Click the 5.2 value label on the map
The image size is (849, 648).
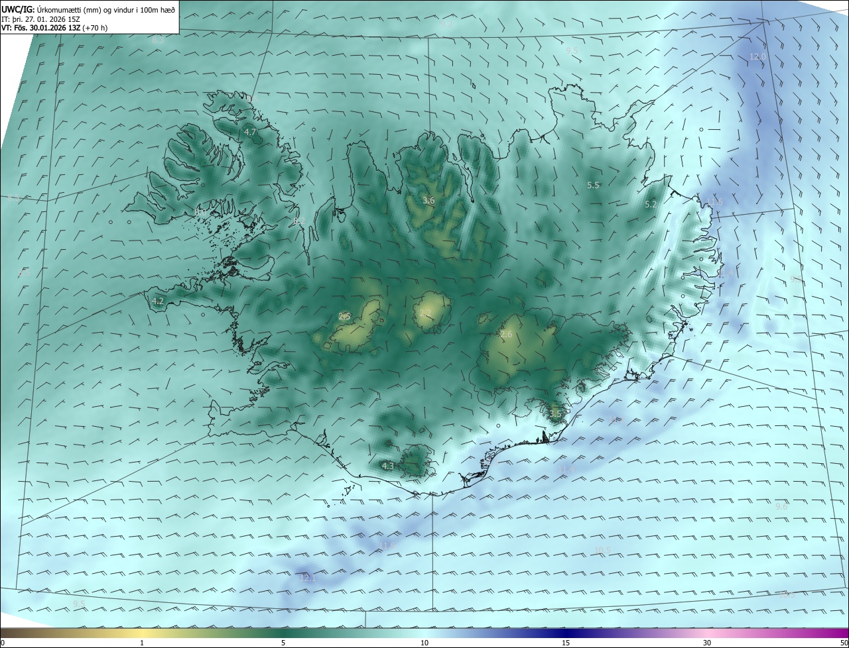[x=651, y=205]
